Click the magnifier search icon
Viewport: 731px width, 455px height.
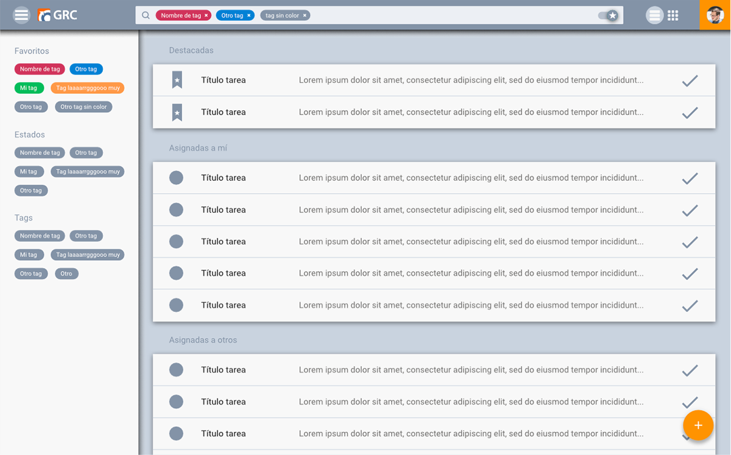coord(146,15)
